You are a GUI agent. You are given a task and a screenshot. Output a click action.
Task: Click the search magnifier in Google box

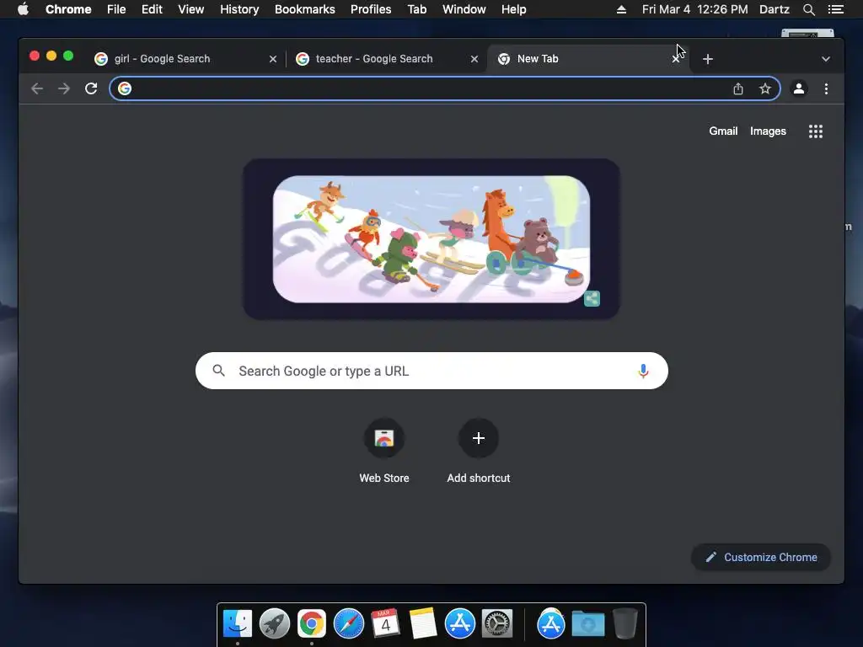(x=218, y=371)
